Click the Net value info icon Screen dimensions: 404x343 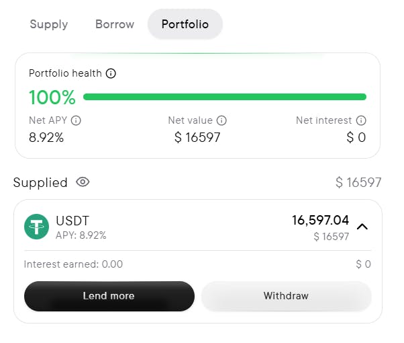(221, 120)
